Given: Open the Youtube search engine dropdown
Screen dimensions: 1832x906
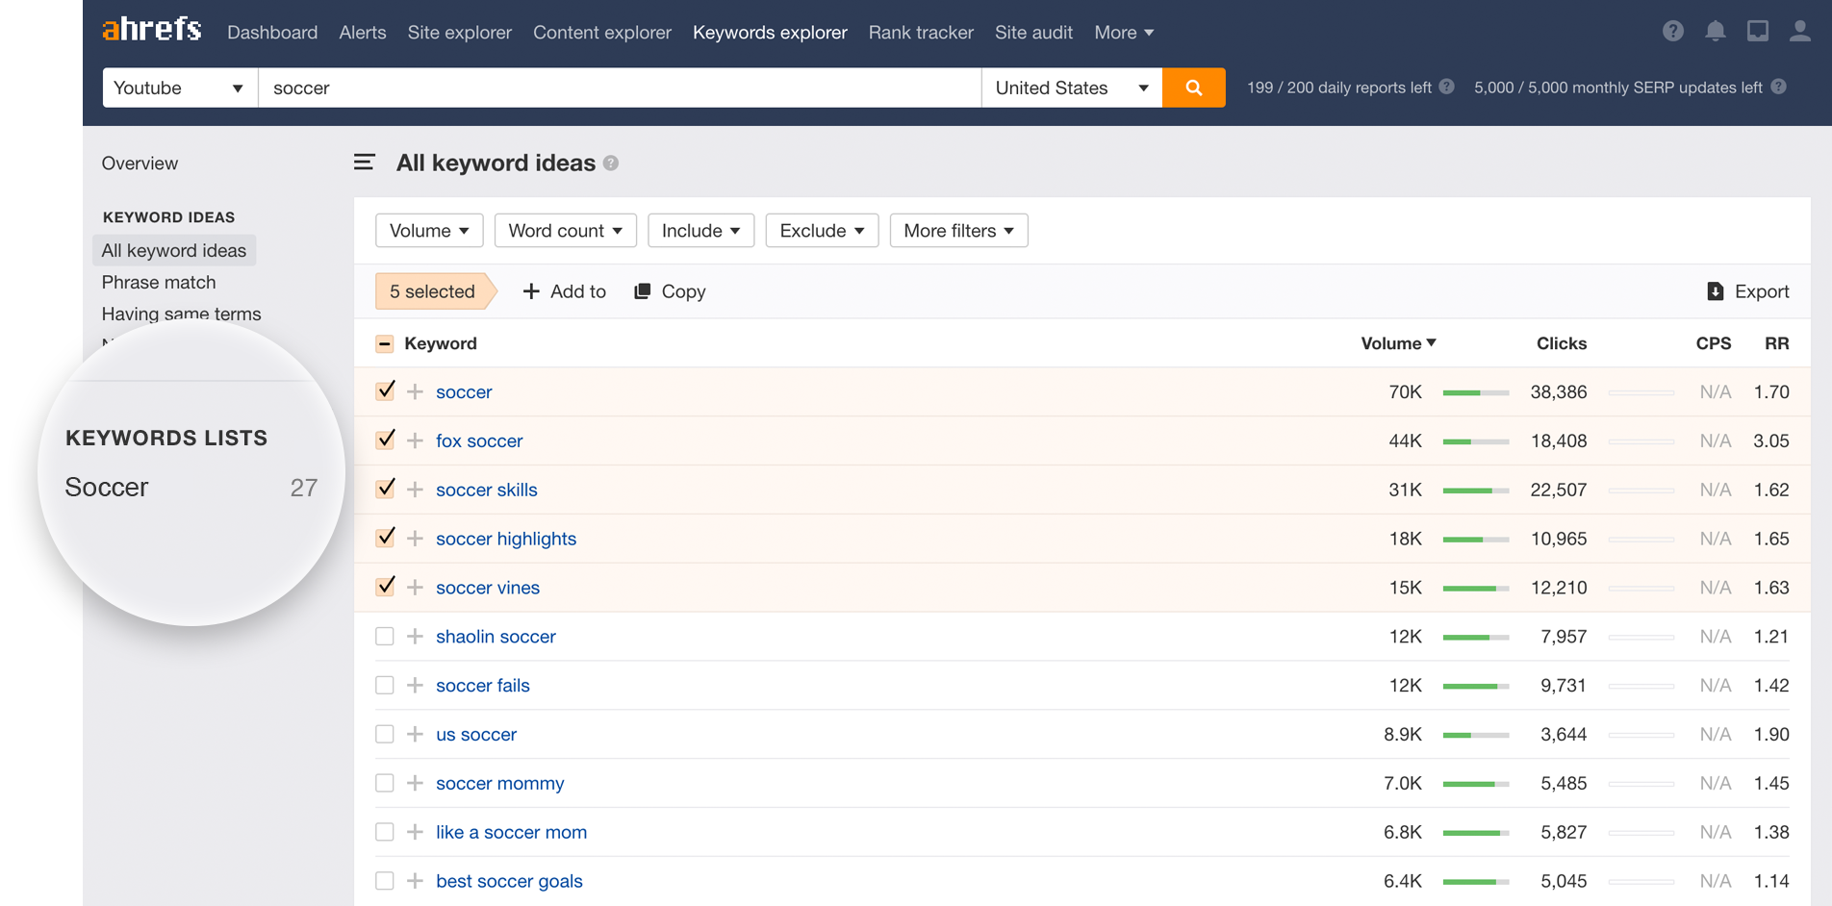Looking at the screenshot, I should 179,88.
